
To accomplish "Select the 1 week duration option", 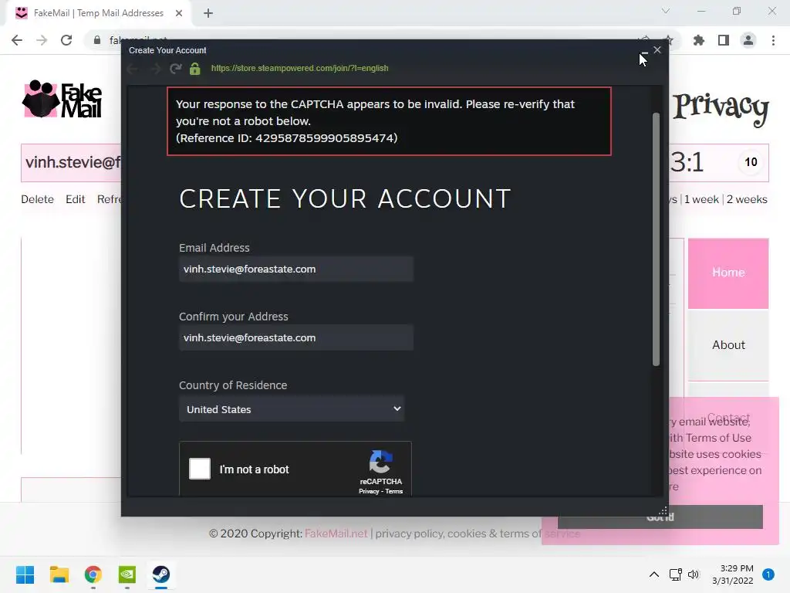I will [x=701, y=199].
